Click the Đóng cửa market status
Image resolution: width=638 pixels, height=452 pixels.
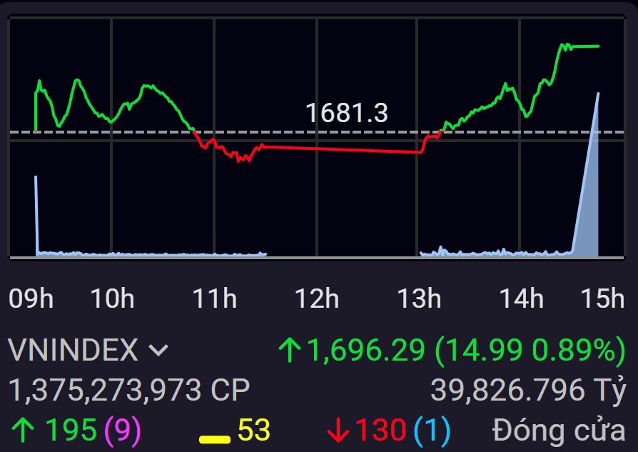(x=559, y=430)
